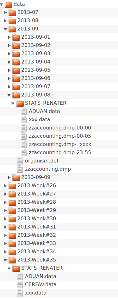Select the zzaccounting.dmp file label
Screen dimensions: 118x298
pos(48,169)
